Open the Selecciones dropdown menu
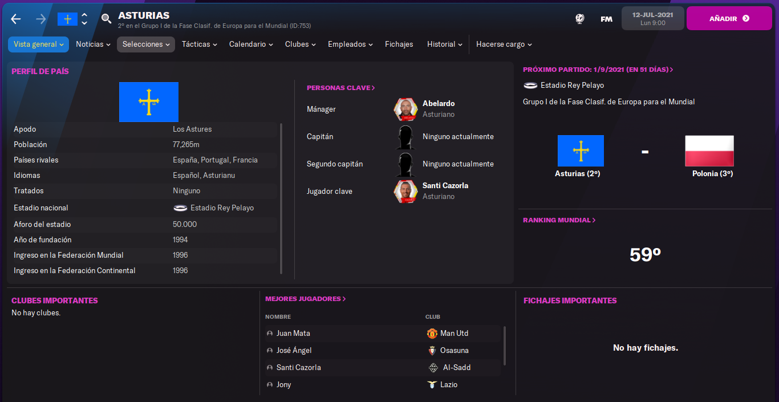Viewport: 779px width, 402px height. coord(146,44)
